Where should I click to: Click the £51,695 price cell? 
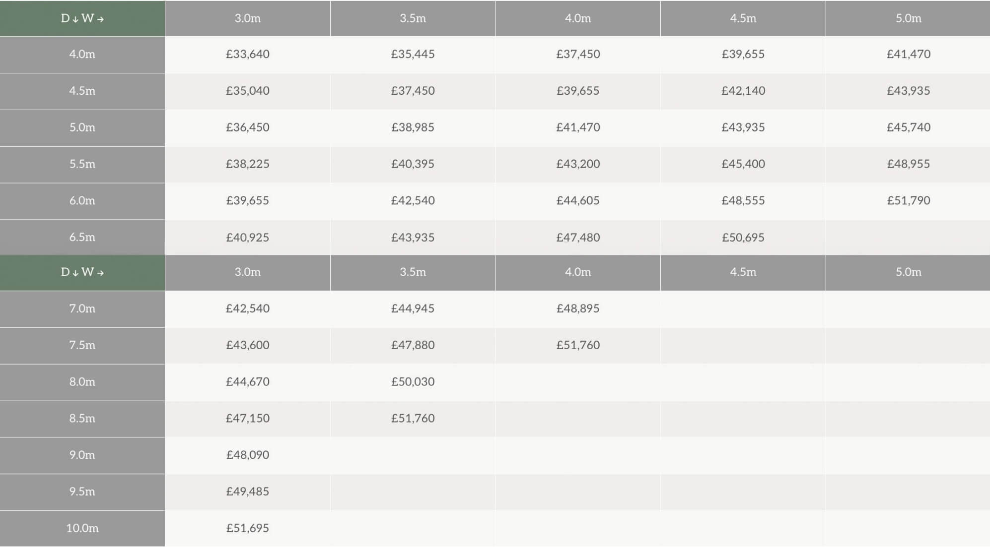247,528
